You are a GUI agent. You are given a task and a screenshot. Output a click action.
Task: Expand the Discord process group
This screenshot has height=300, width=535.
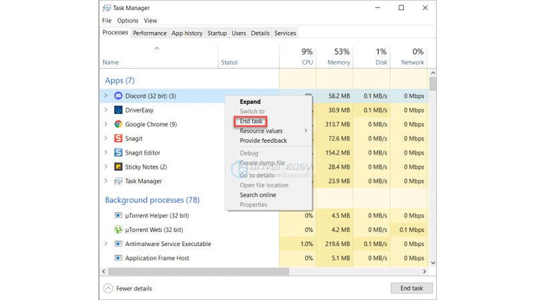[106, 96]
